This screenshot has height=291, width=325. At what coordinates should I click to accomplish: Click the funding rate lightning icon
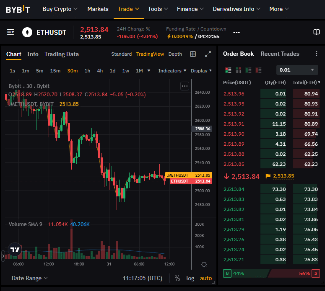[x=169, y=36]
